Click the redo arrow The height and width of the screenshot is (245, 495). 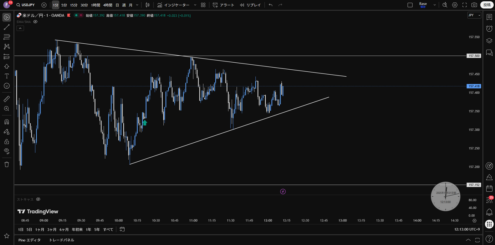[280, 5]
